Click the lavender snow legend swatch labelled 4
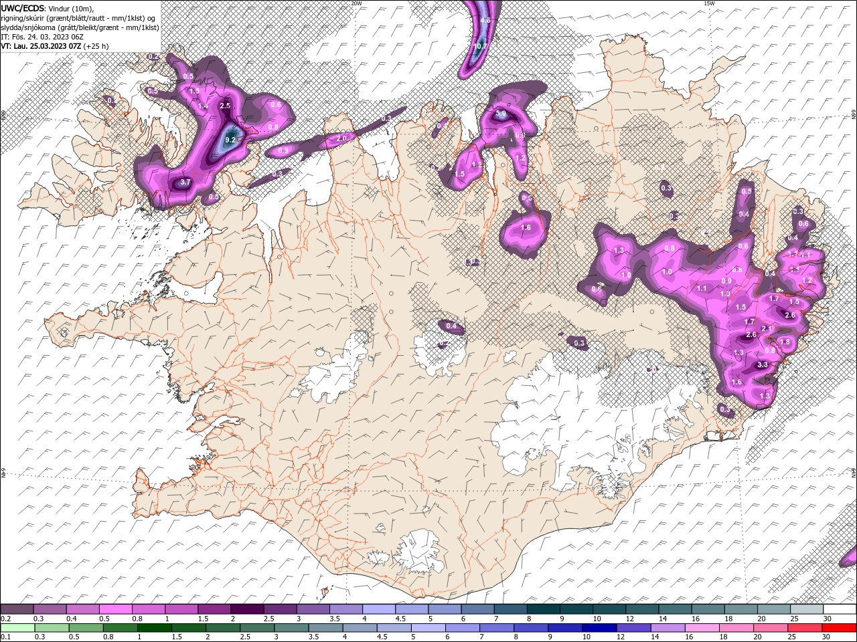This screenshot has width=857, height=642. click(x=378, y=609)
